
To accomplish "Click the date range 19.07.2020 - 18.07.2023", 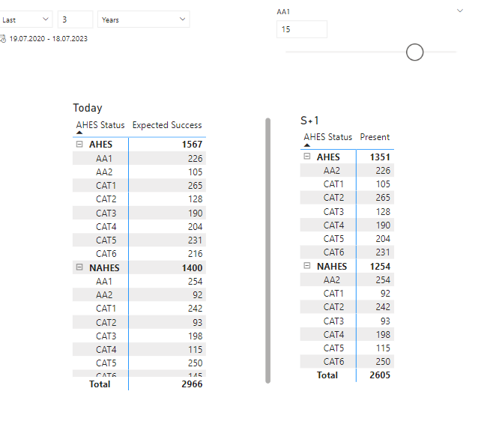I will (49, 39).
